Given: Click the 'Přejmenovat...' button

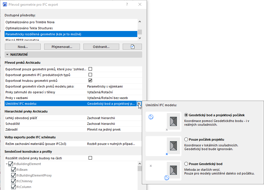Looking at the screenshot, I should pos(62,46).
